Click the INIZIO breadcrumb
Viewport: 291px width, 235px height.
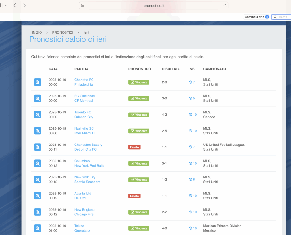point(37,32)
